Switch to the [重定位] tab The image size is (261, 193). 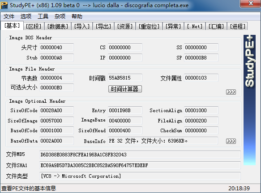[x=149, y=26]
